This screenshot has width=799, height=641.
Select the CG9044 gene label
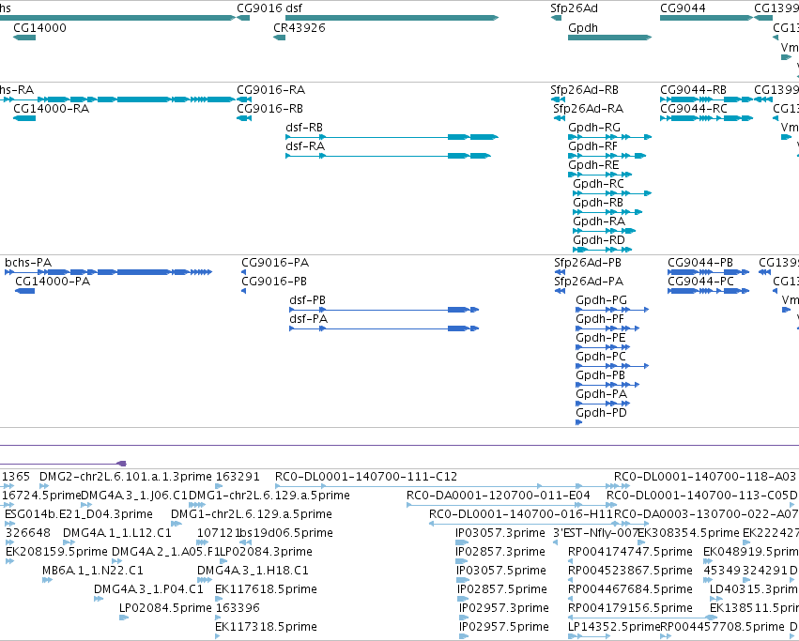pyautogui.click(x=683, y=8)
